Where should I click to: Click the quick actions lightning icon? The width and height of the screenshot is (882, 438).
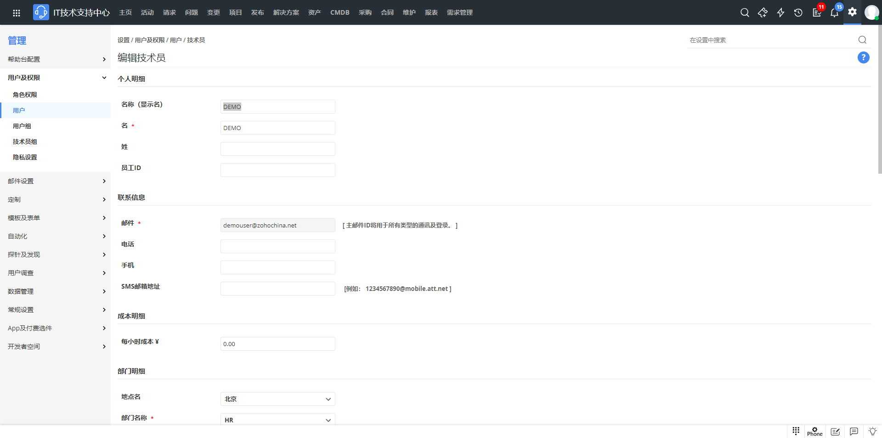[780, 12]
